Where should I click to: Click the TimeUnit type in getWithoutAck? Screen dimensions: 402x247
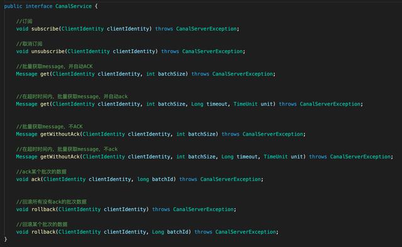276,156
